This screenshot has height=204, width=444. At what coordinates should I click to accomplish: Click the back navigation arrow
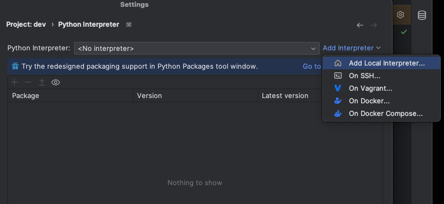(x=360, y=25)
